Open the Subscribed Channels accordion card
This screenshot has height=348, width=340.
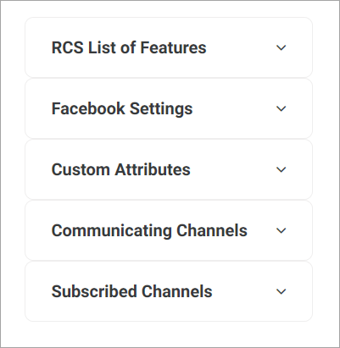click(x=169, y=291)
